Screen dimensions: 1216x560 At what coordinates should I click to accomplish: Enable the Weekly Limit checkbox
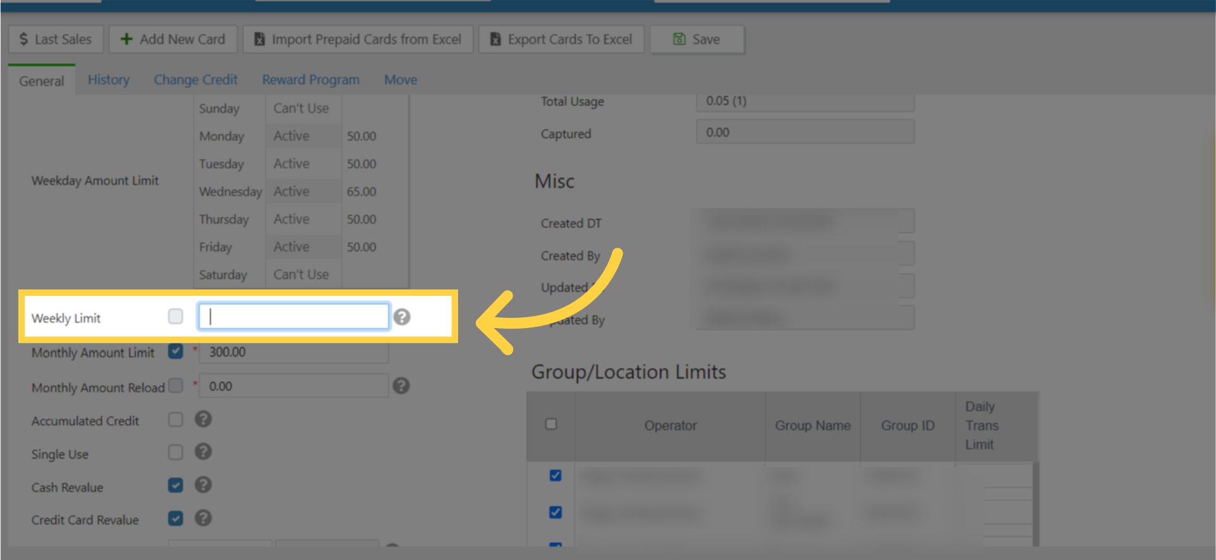click(x=175, y=316)
